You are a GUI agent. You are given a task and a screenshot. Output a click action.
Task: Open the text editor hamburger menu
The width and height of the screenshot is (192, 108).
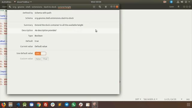[x=178, y=7]
